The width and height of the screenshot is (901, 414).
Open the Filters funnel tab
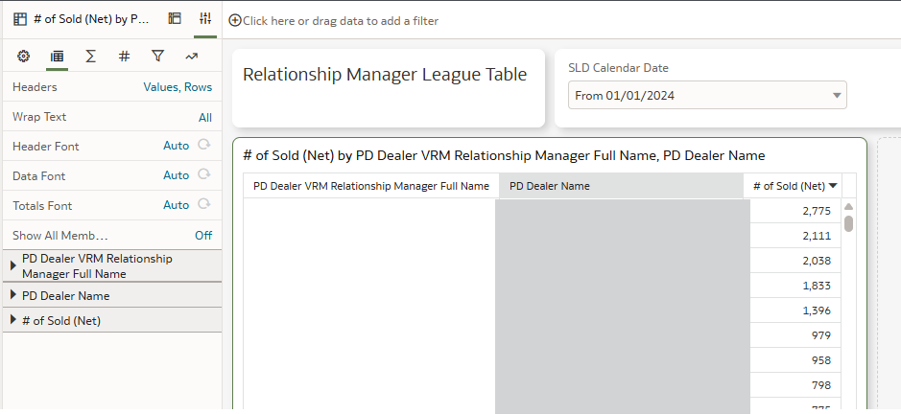point(157,56)
